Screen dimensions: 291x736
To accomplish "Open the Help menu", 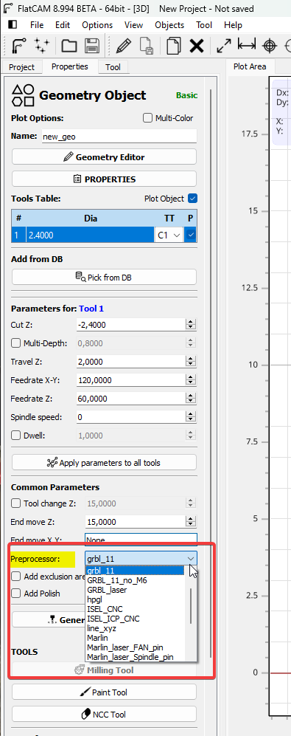I will (233, 25).
